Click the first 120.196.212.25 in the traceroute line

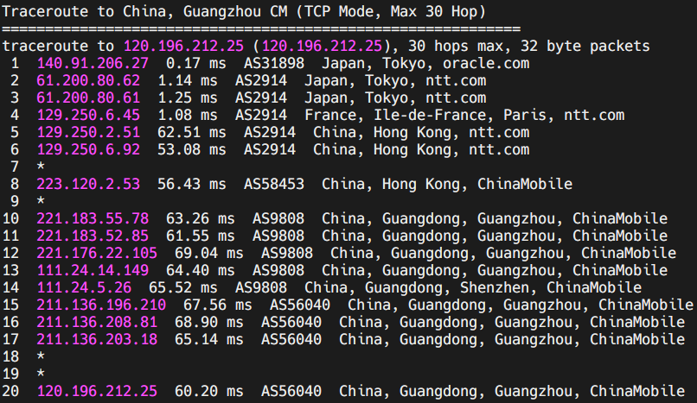point(183,46)
